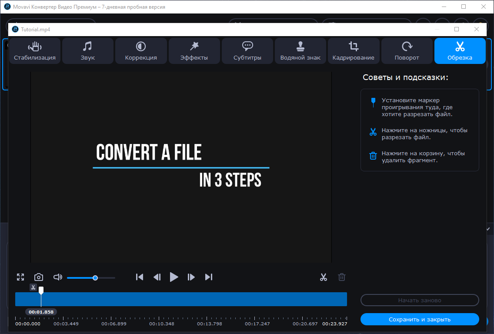Switch to the Звук tab
The image size is (494, 334).
[x=87, y=51]
